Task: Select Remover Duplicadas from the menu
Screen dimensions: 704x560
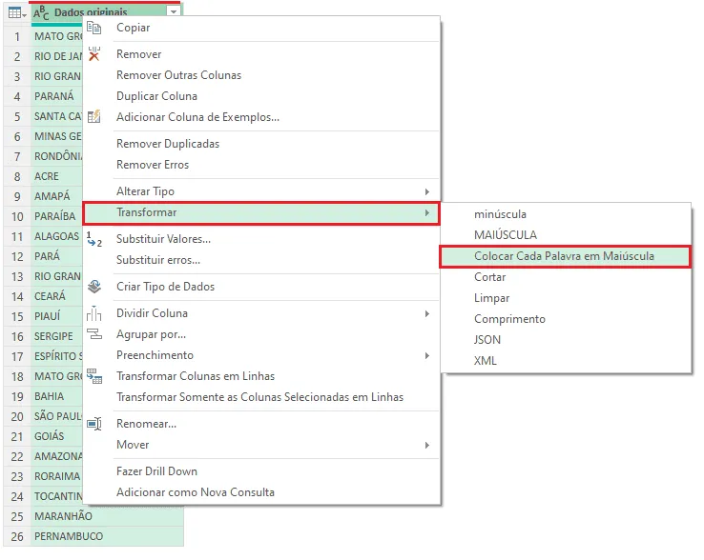Action: point(168,144)
